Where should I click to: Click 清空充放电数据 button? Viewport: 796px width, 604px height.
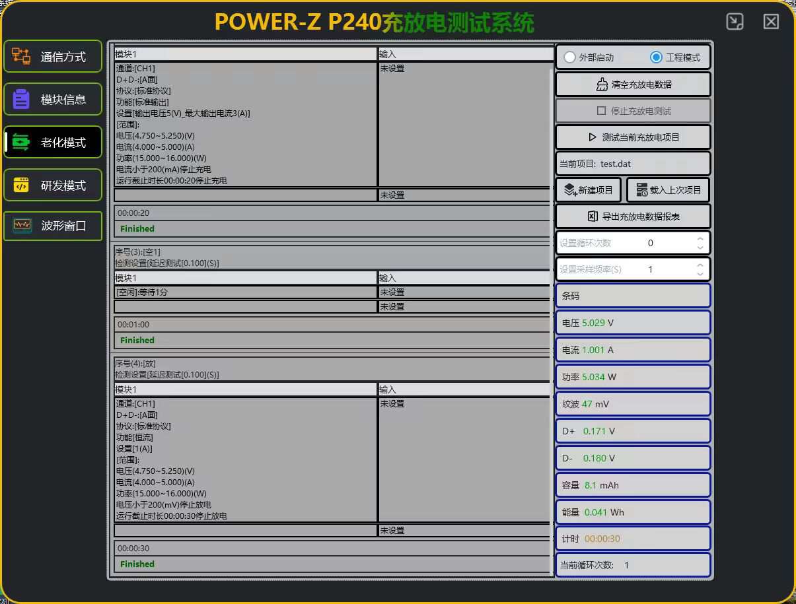[633, 84]
